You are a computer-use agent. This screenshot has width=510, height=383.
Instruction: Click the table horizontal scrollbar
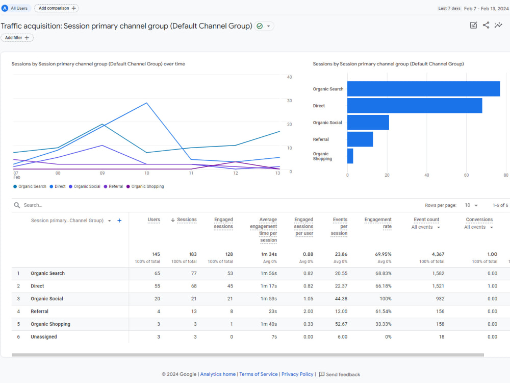click(248, 355)
